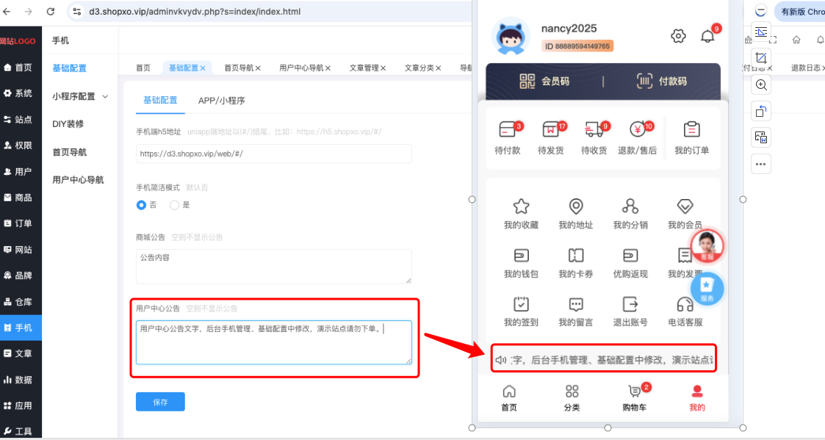Select the 否 radio for 手机简洁模式

(x=141, y=205)
